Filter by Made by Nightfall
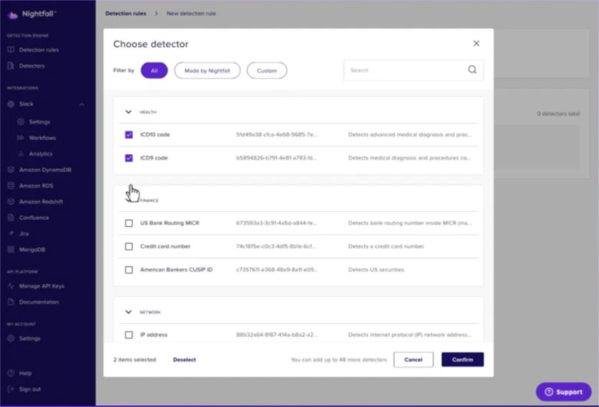Viewport: 599px width, 407px height. (x=207, y=71)
